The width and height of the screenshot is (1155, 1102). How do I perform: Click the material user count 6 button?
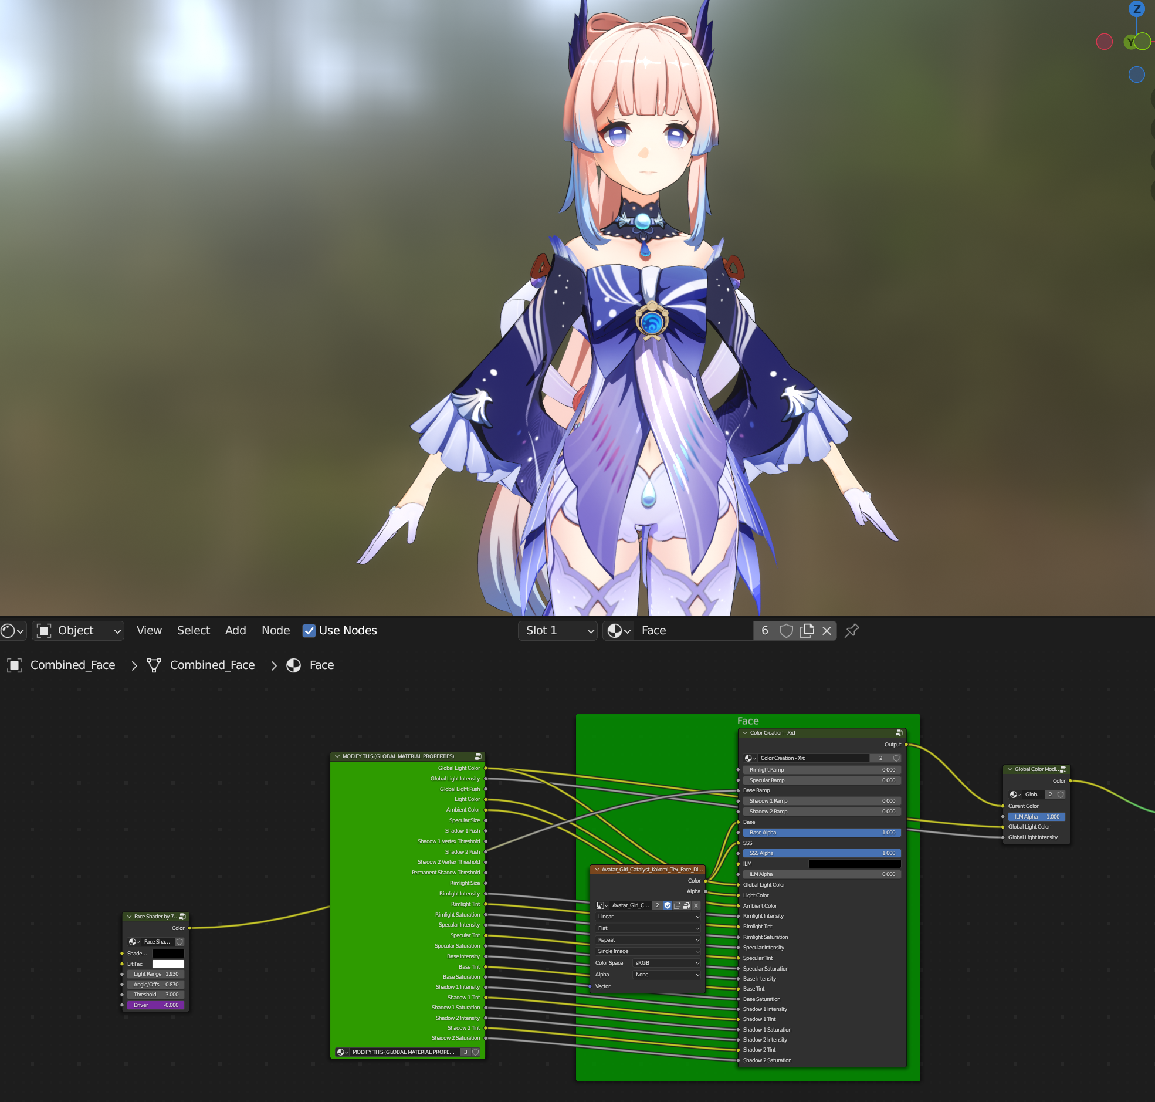(764, 630)
